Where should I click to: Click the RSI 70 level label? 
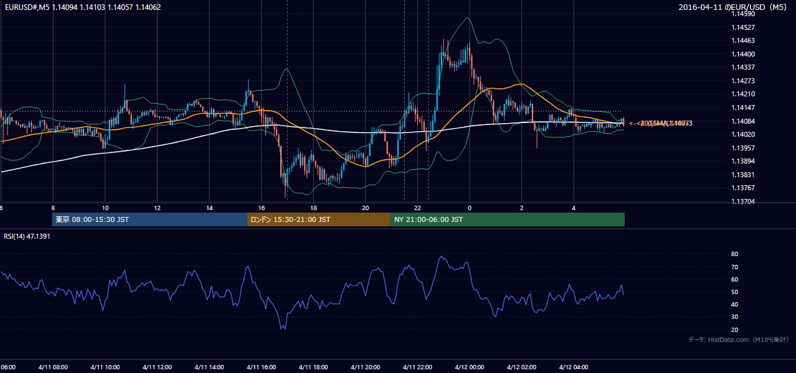pyautogui.click(x=735, y=267)
